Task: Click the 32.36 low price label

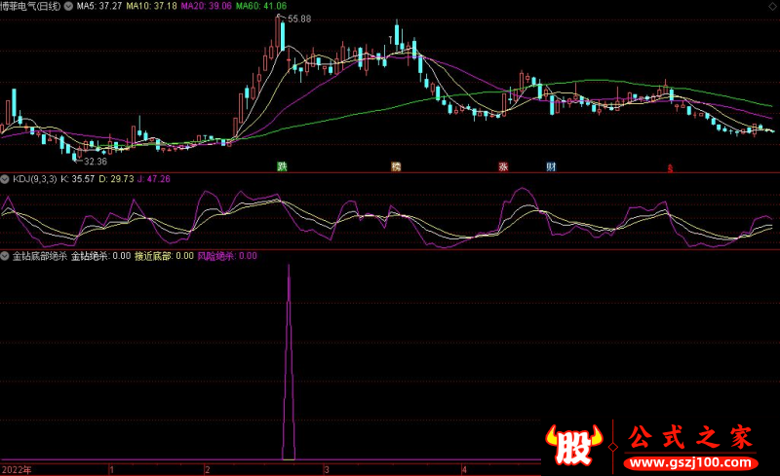Action: [95, 161]
